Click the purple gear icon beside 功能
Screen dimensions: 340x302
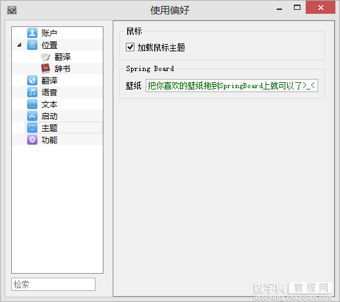pos(32,139)
